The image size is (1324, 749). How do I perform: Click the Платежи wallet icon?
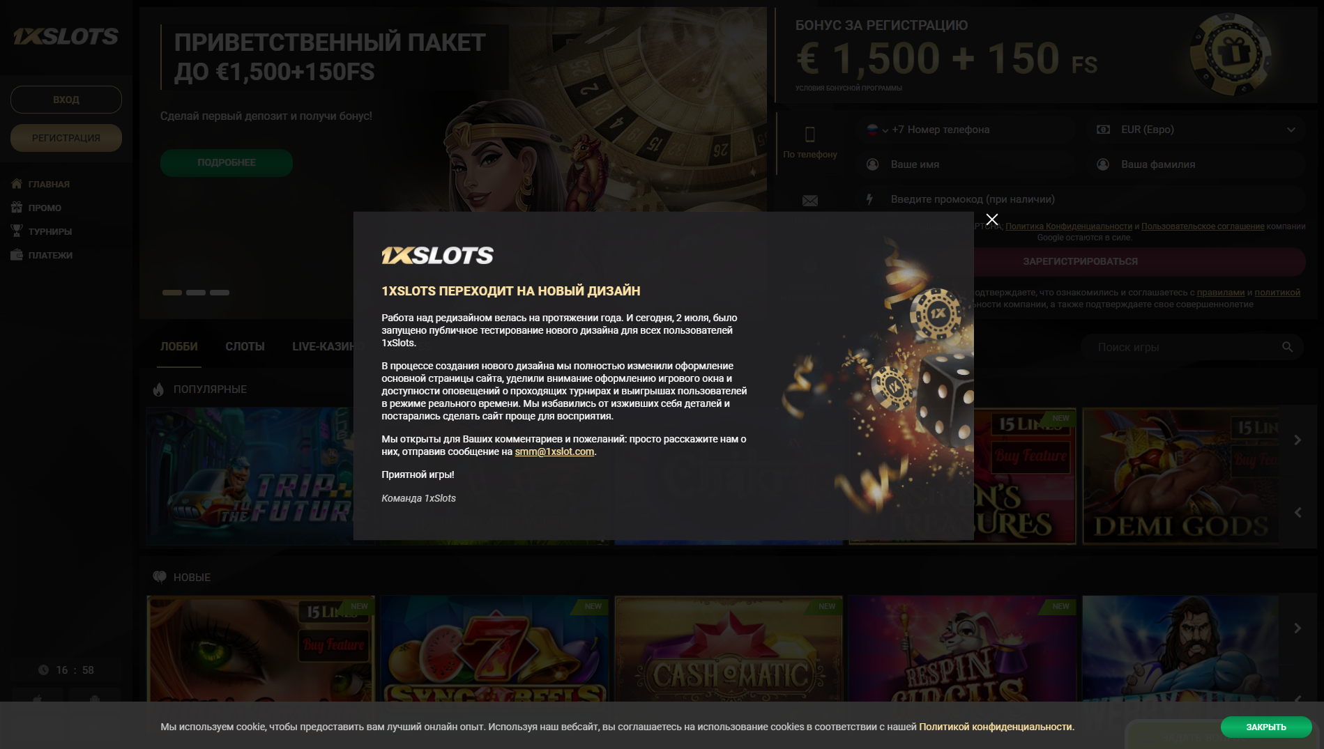17,254
